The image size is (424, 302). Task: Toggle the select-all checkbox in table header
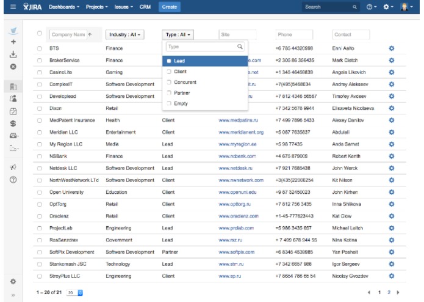point(40,33)
